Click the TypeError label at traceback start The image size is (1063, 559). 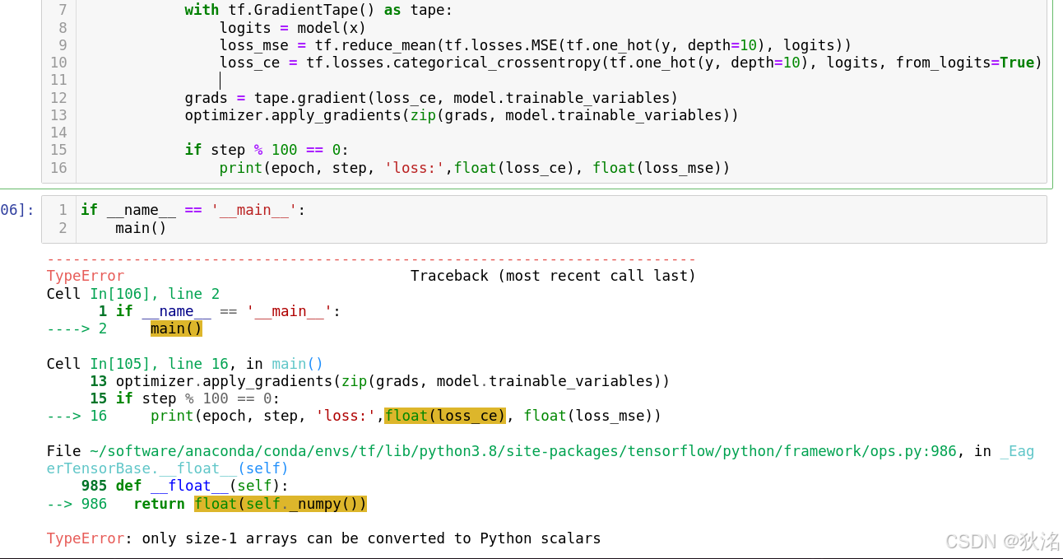point(85,275)
